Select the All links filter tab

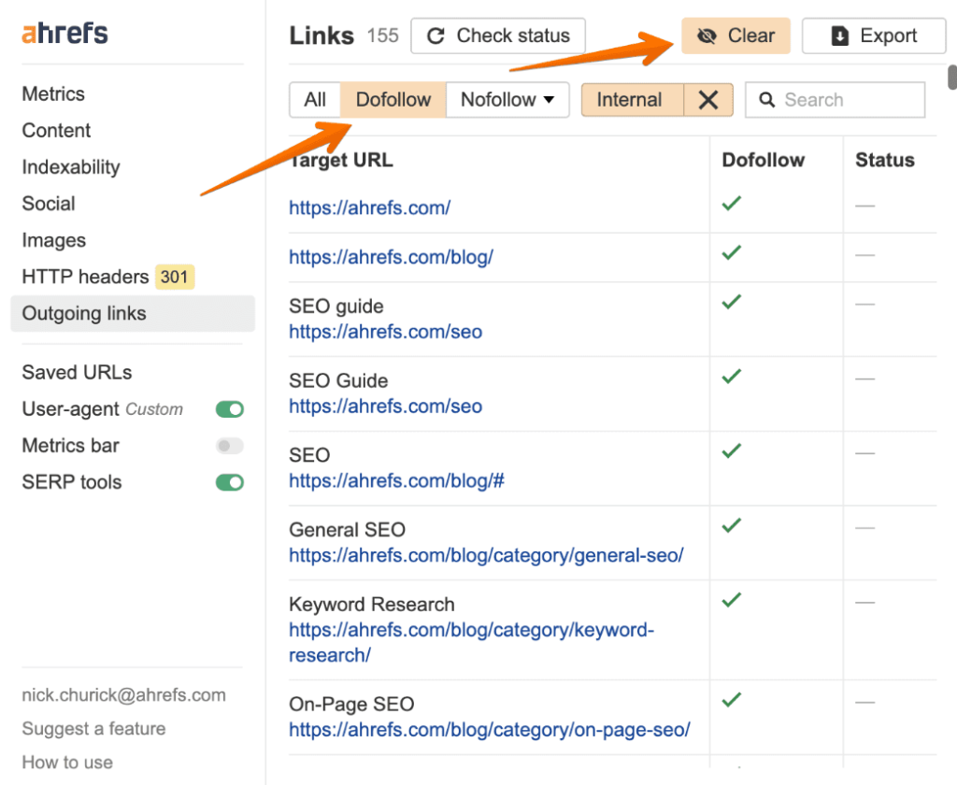coord(315,99)
